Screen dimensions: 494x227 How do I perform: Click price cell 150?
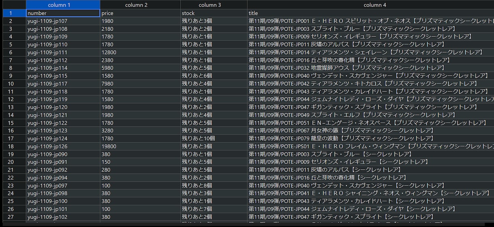click(x=140, y=162)
